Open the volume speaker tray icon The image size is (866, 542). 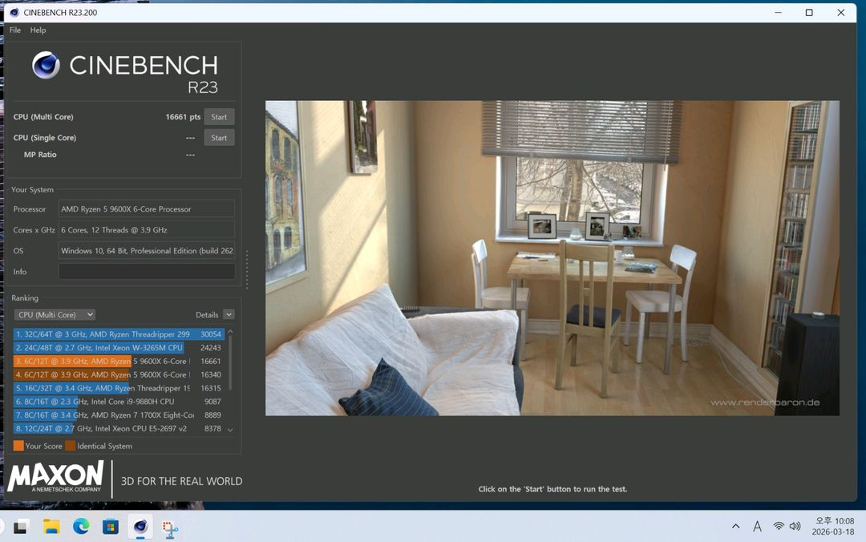pyautogui.click(x=795, y=526)
